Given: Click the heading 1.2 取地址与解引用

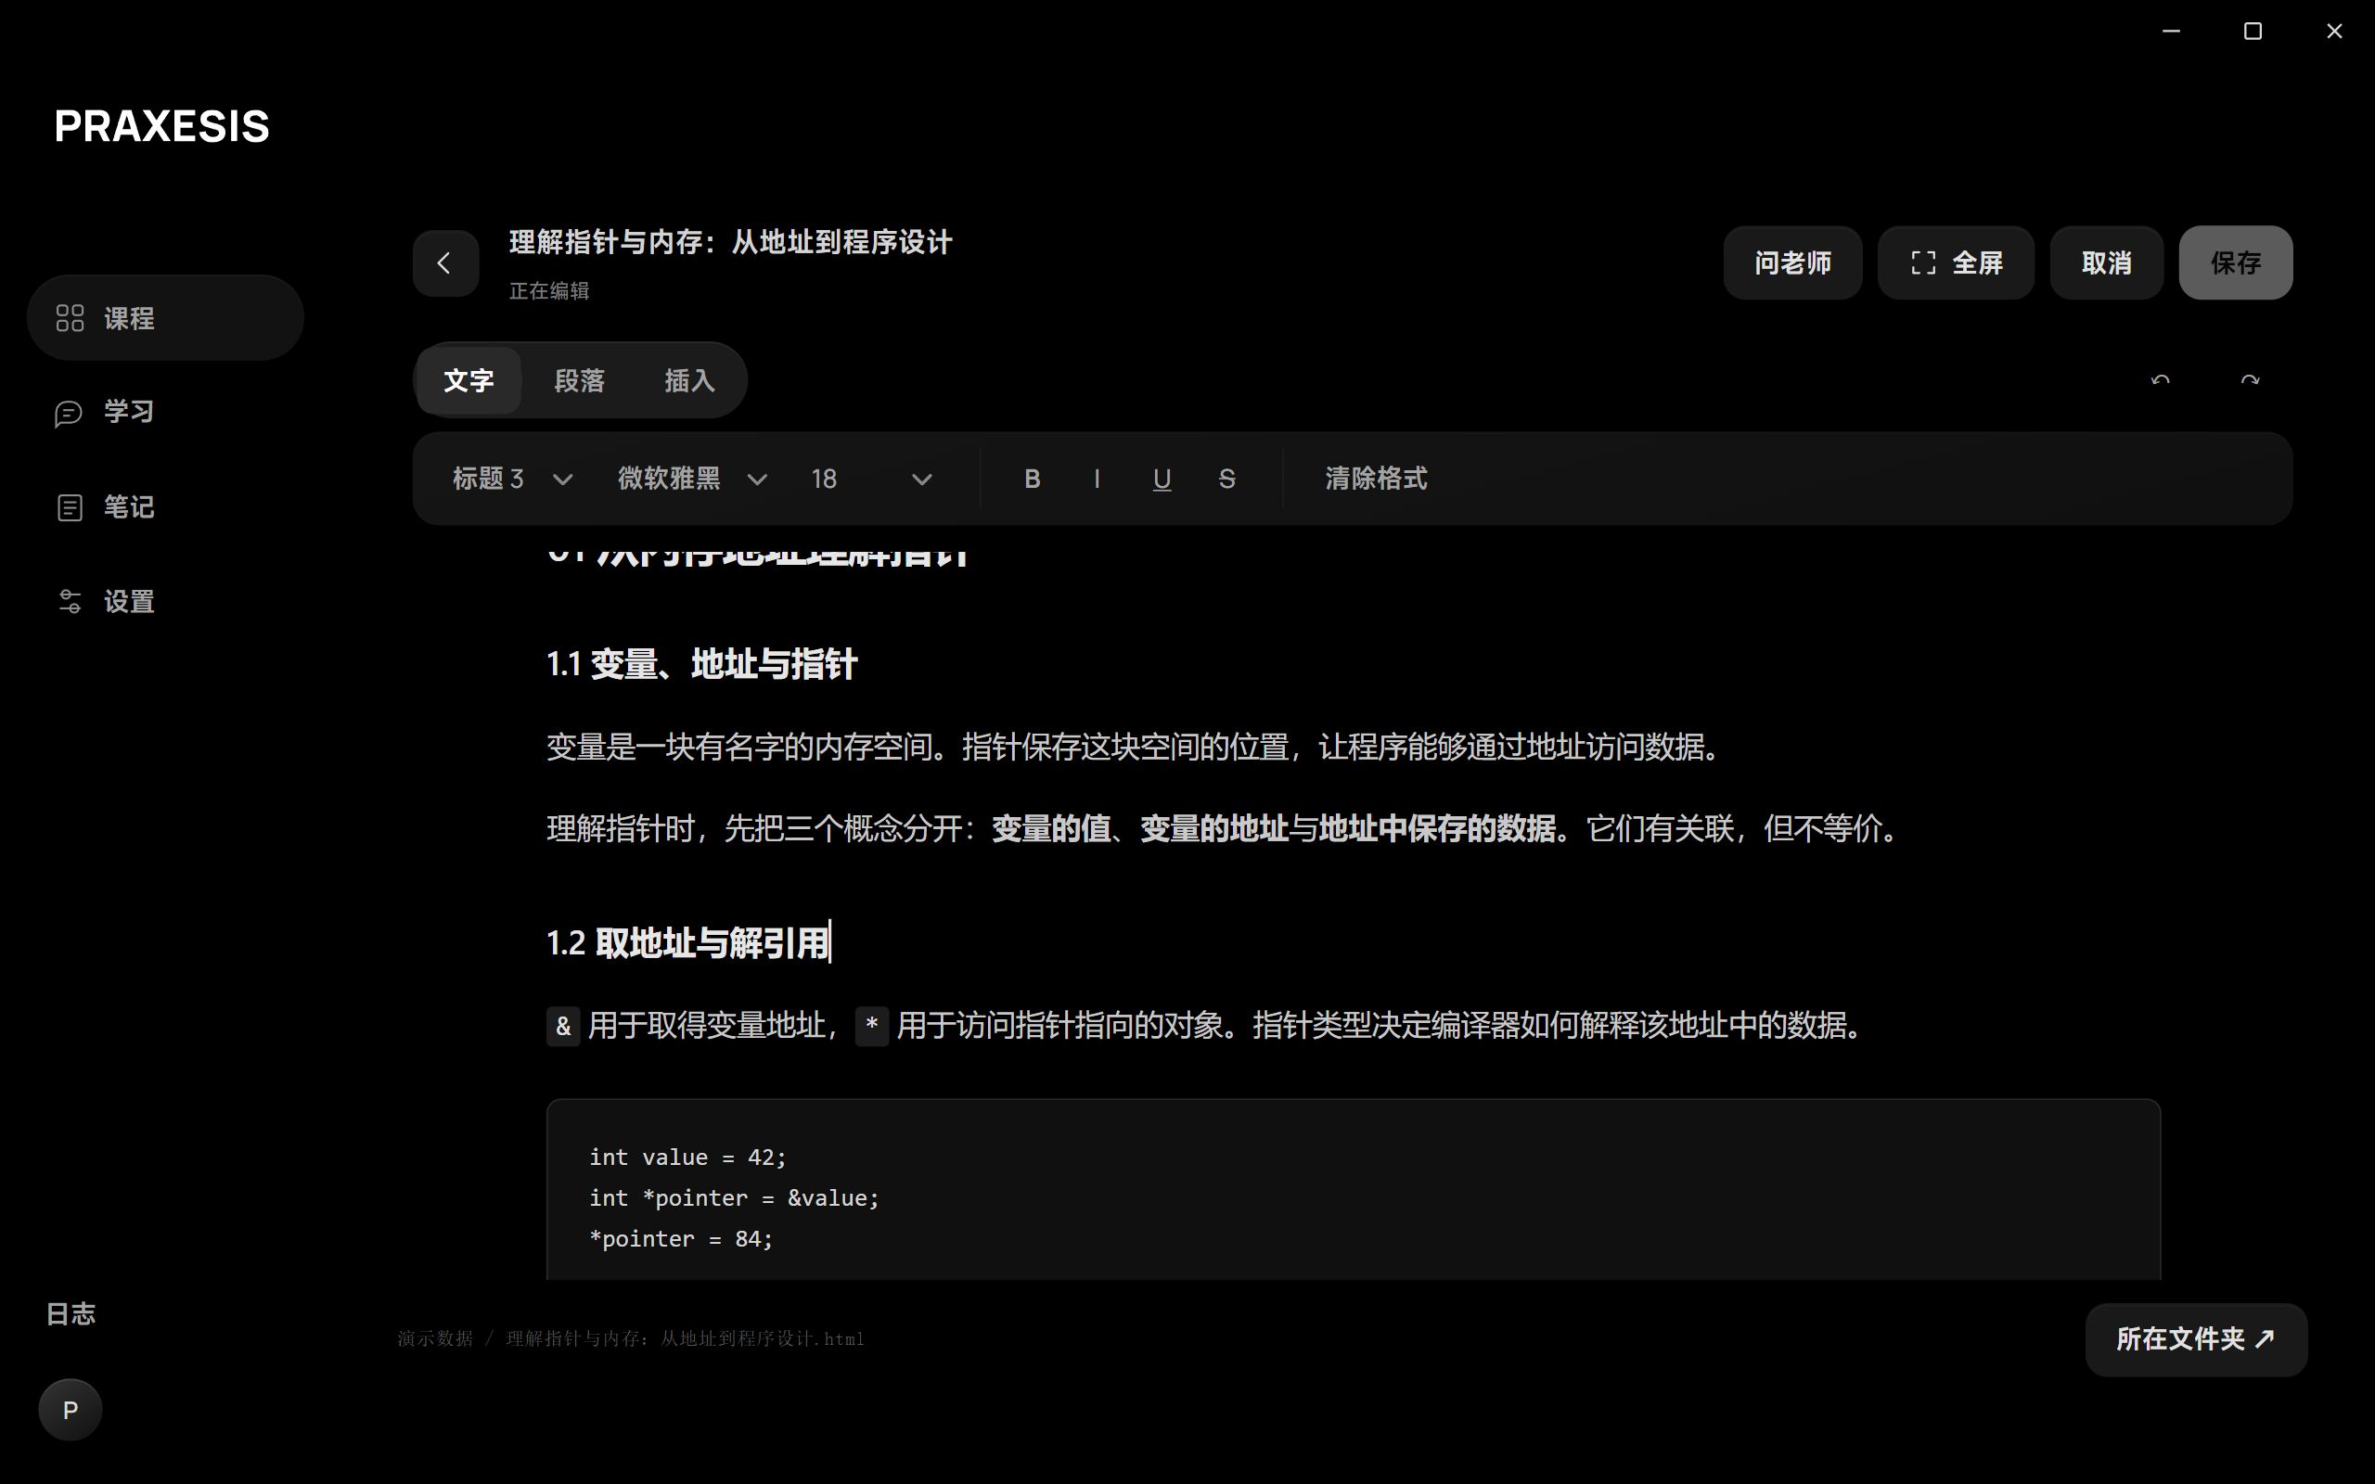Looking at the screenshot, I should coord(688,943).
